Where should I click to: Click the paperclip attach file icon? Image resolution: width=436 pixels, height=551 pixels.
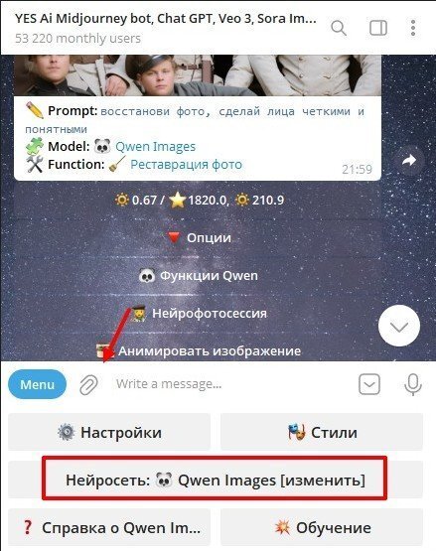88,385
